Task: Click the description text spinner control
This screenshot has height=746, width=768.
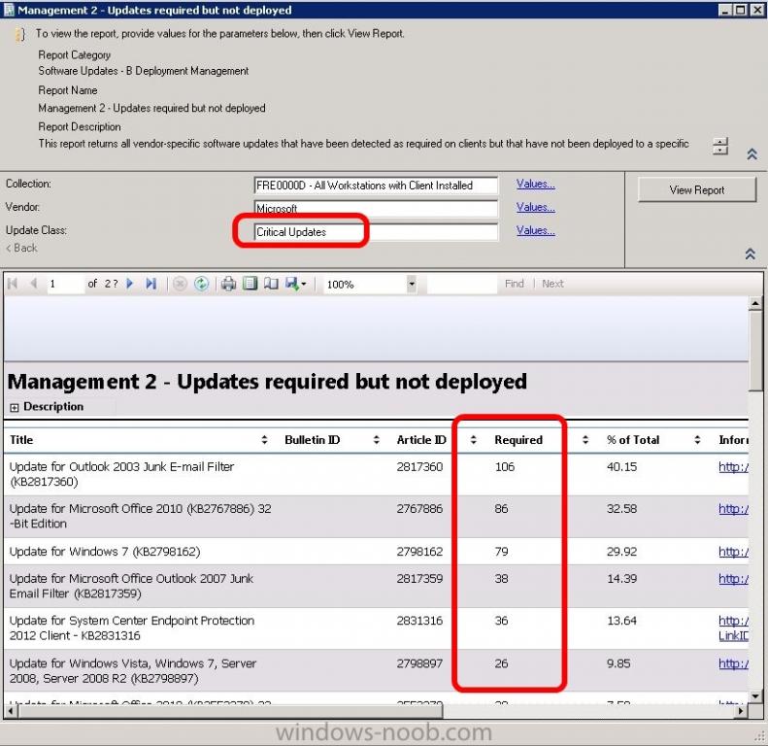Action: pyautogui.click(x=720, y=146)
